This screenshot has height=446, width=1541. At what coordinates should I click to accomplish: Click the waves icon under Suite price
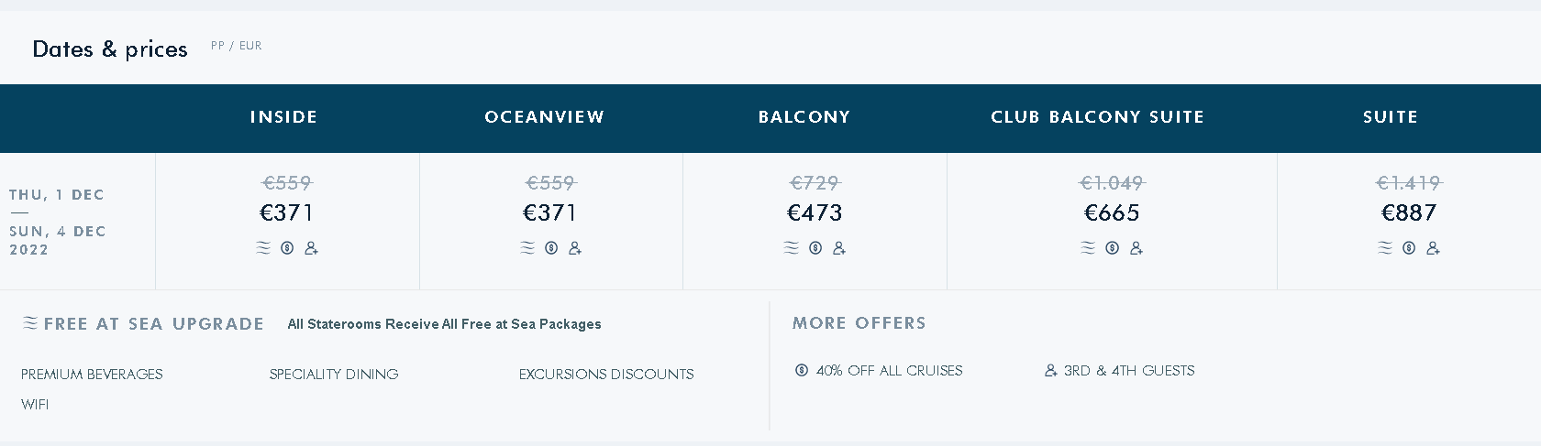(x=1385, y=248)
